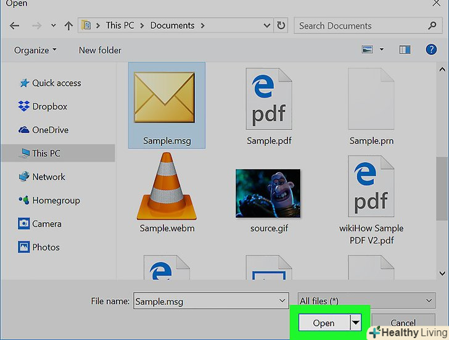Toggle the preview pane icon
449x340 pixels.
[x=405, y=50]
